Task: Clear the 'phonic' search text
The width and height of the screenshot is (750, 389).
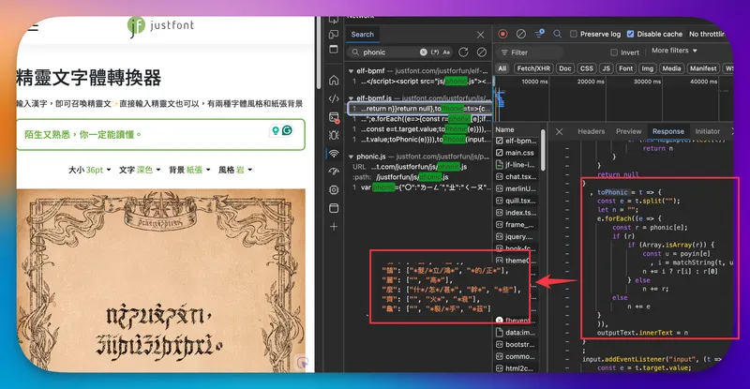Action: 424,52
